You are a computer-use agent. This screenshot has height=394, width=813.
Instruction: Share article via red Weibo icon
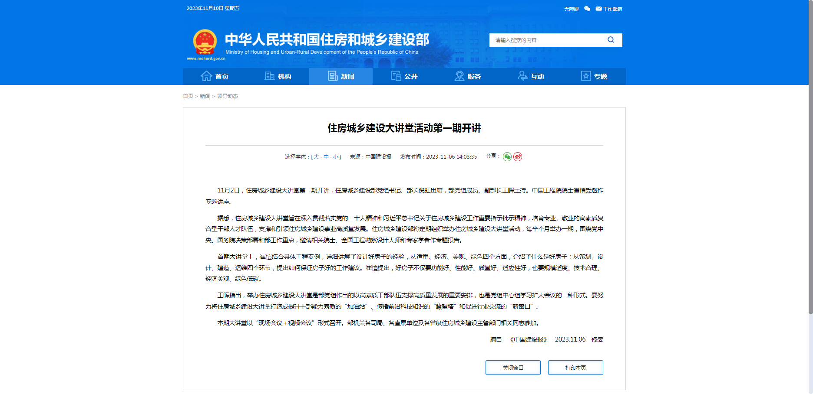[518, 156]
